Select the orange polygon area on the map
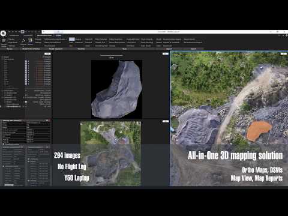The width and height of the screenshot is (288, 216). pyautogui.click(x=259, y=130)
